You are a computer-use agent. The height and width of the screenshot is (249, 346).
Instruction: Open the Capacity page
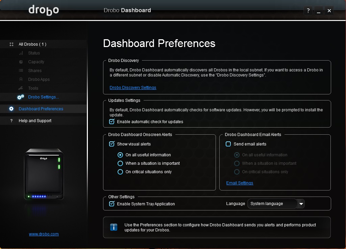point(36,62)
